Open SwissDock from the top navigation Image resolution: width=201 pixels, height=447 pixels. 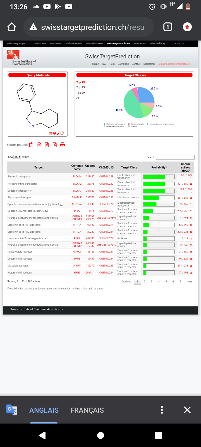pos(40,44)
